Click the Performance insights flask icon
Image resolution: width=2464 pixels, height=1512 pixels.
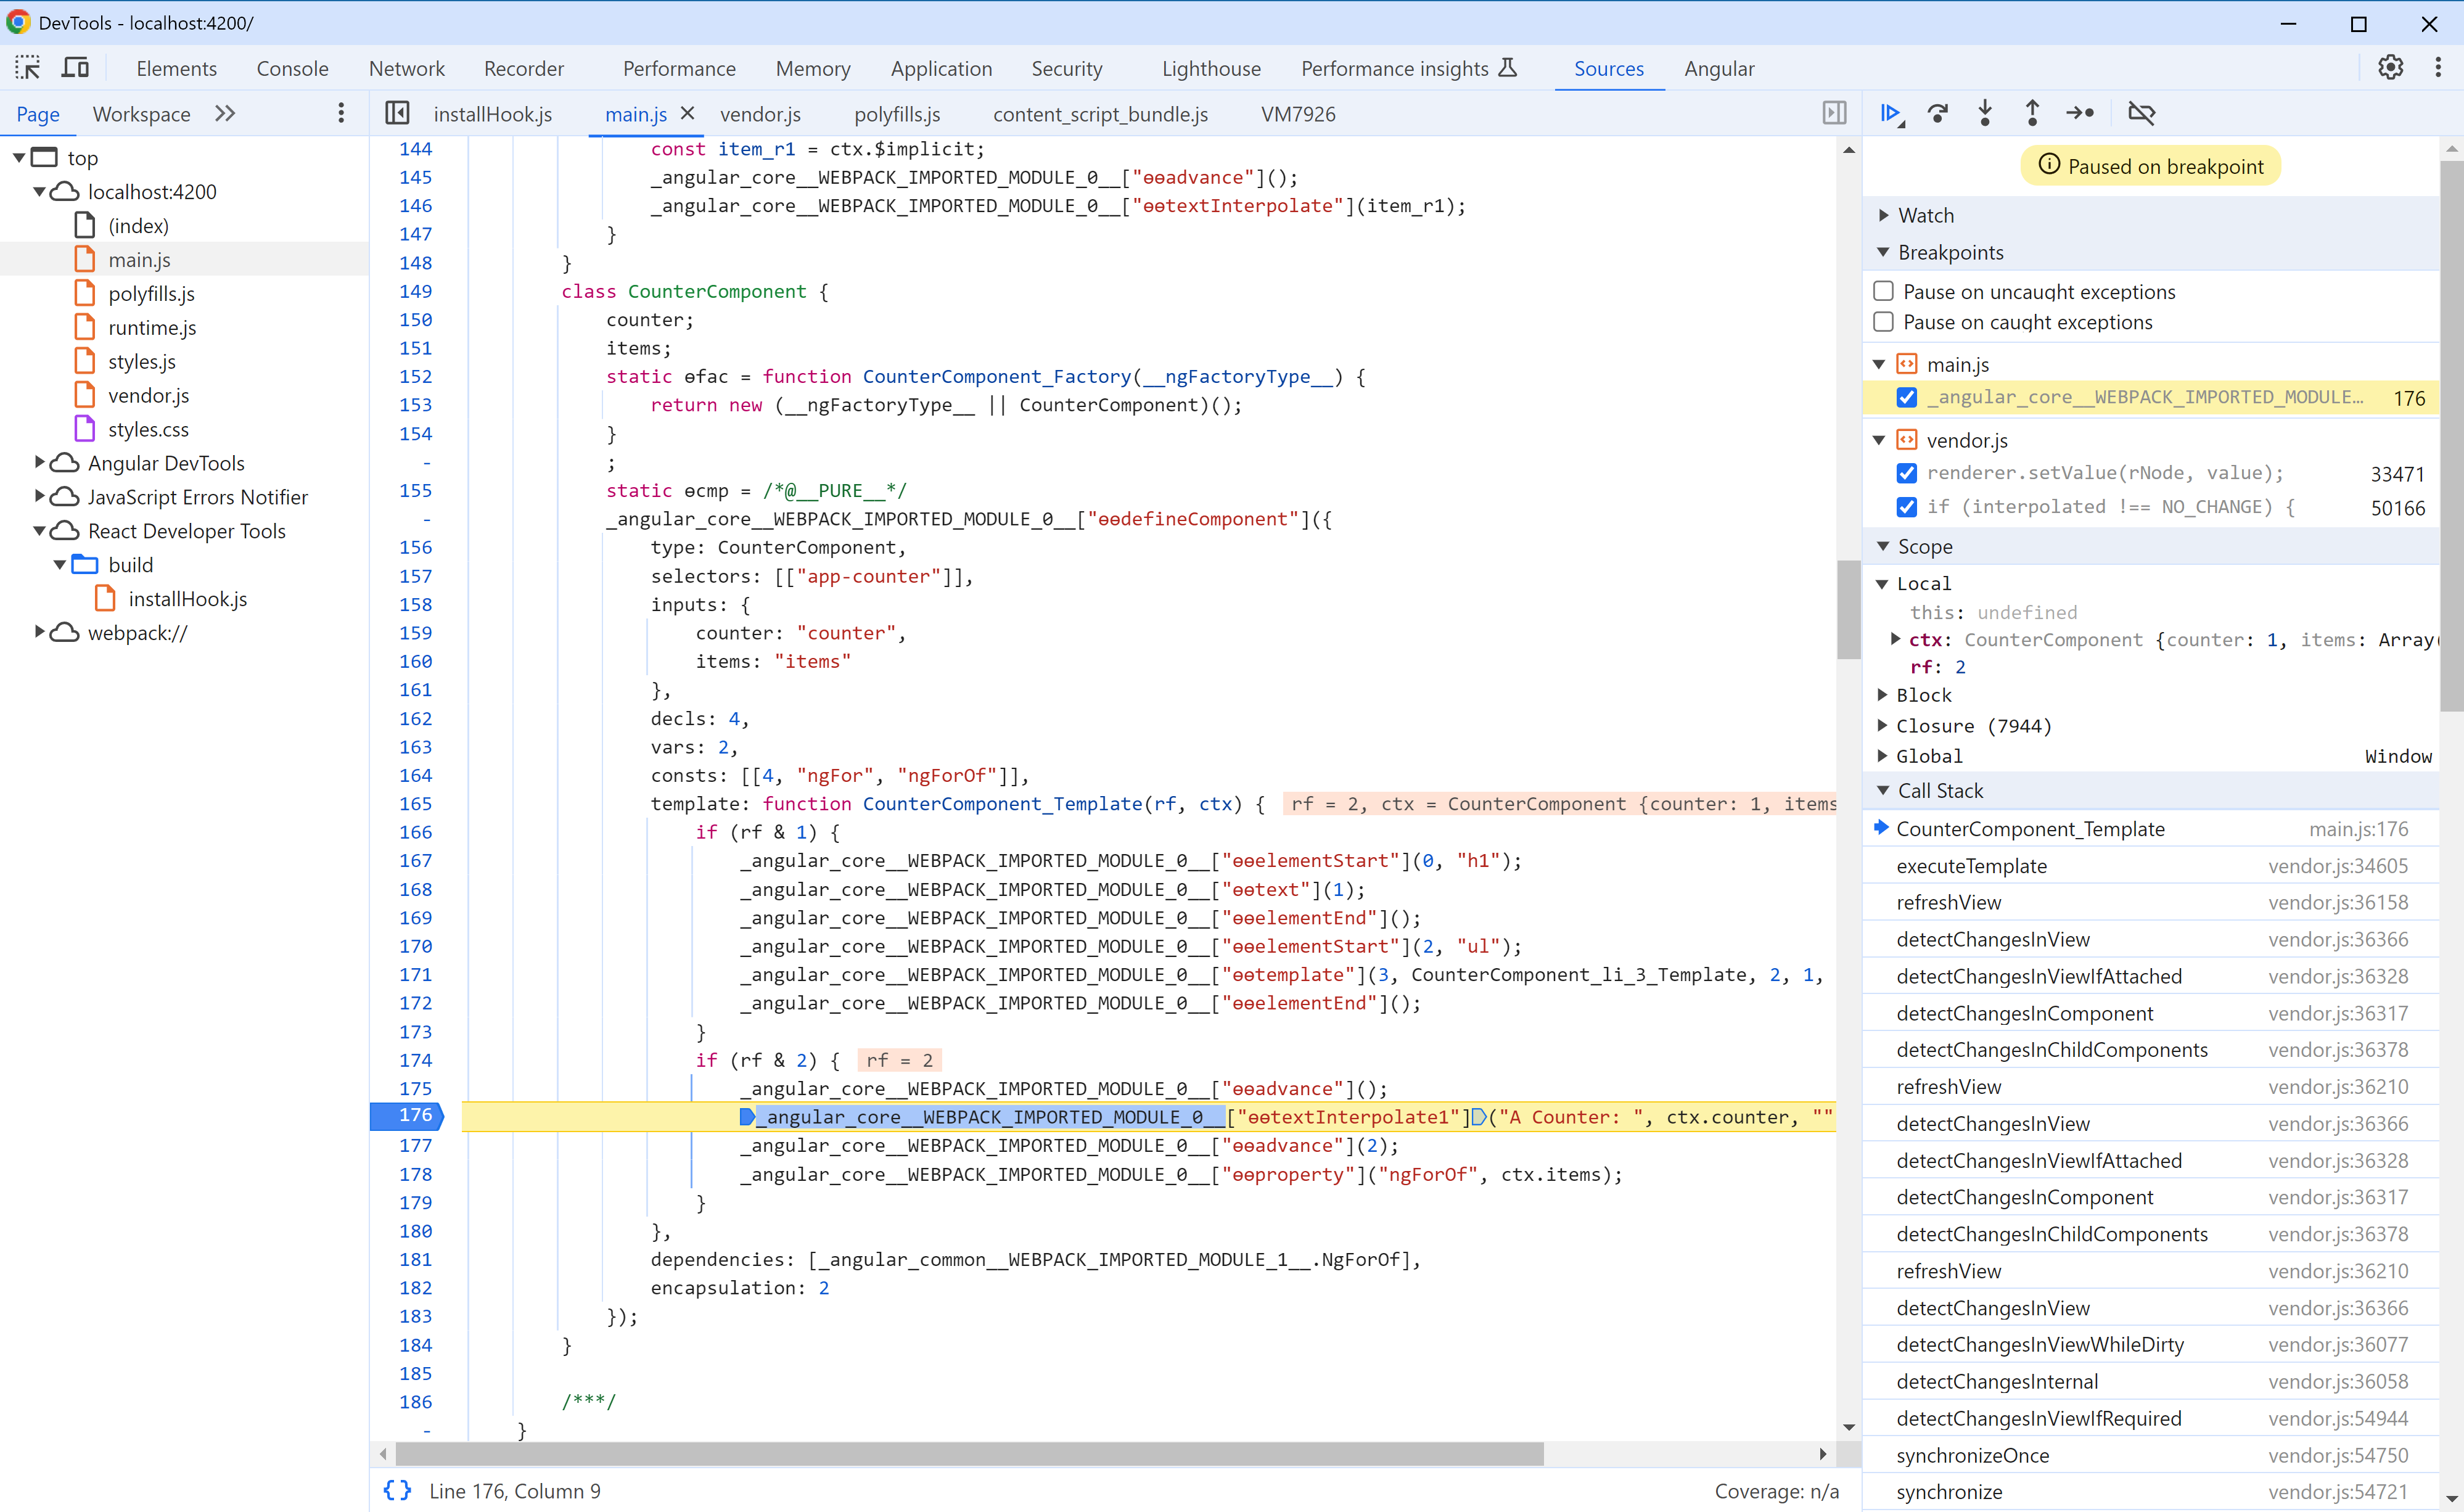(x=1507, y=67)
